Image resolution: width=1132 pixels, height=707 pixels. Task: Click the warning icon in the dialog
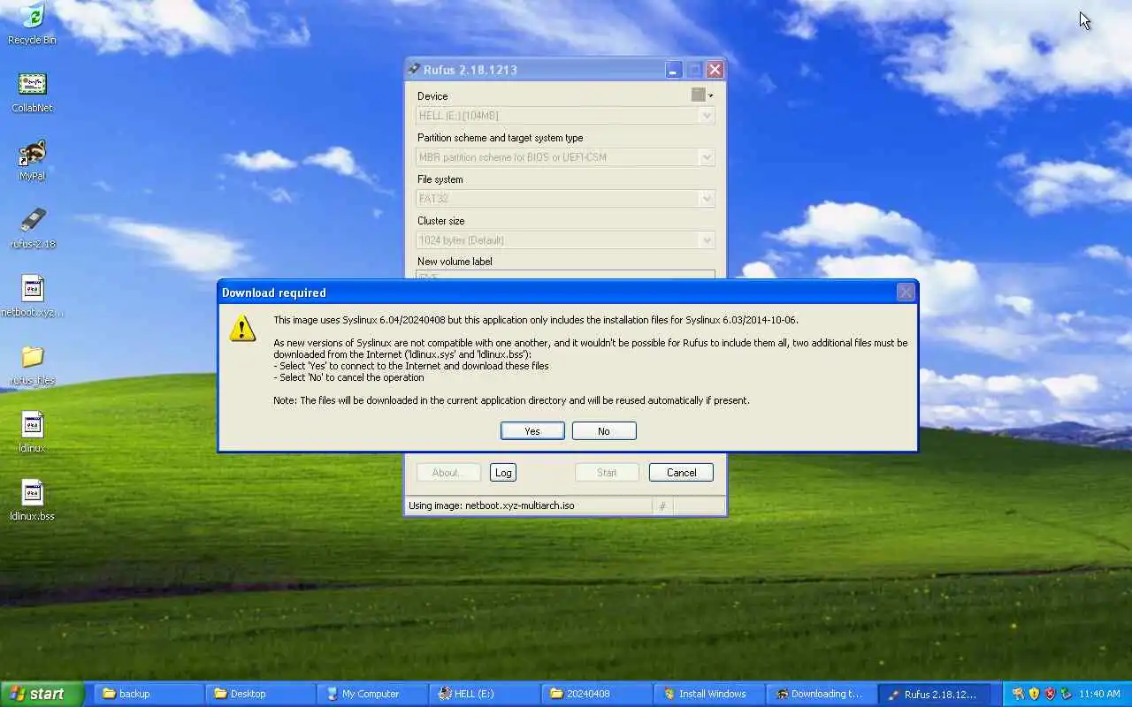click(242, 328)
